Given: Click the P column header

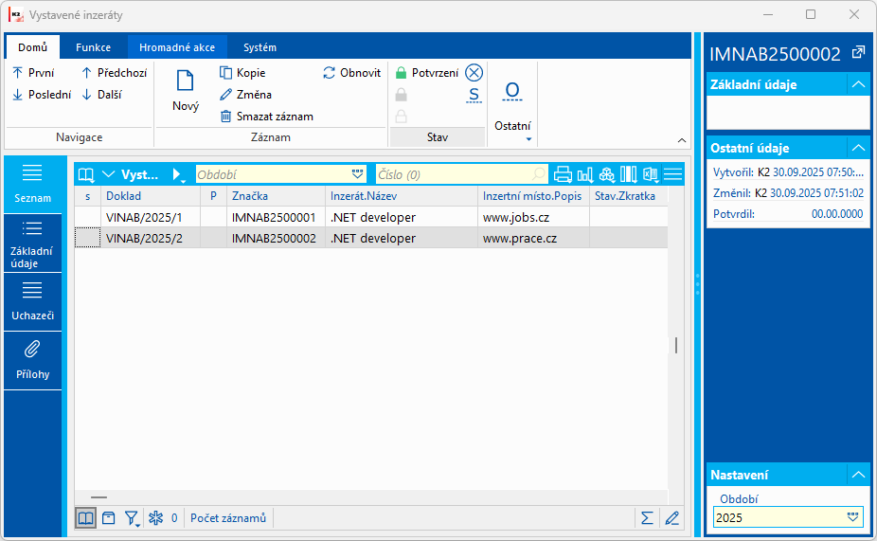Looking at the screenshot, I should [213, 196].
